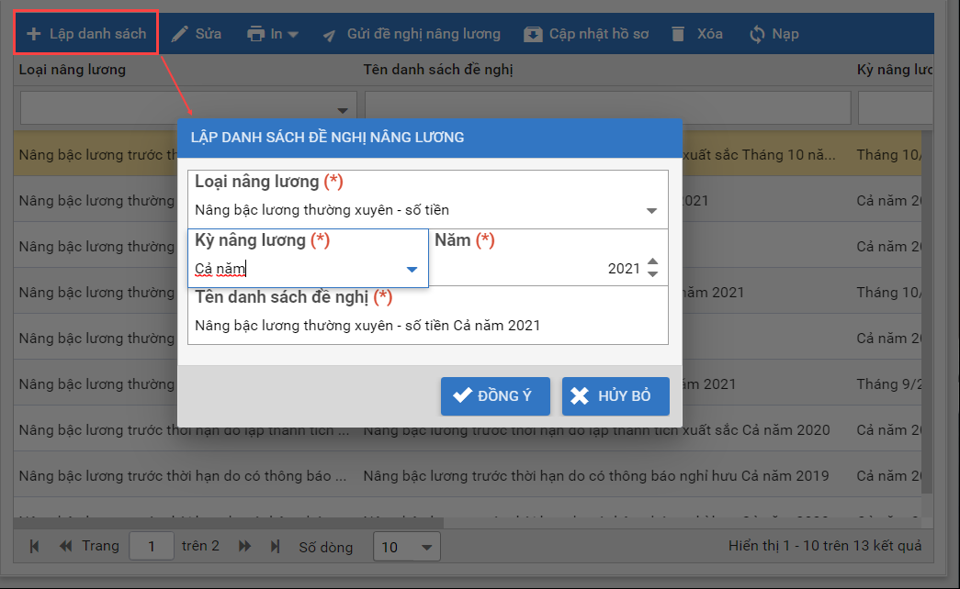Expand the Loại nâng lương dialog dropdown
The width and height of the screenshot is (960, 589).
(x=651, y=210)
